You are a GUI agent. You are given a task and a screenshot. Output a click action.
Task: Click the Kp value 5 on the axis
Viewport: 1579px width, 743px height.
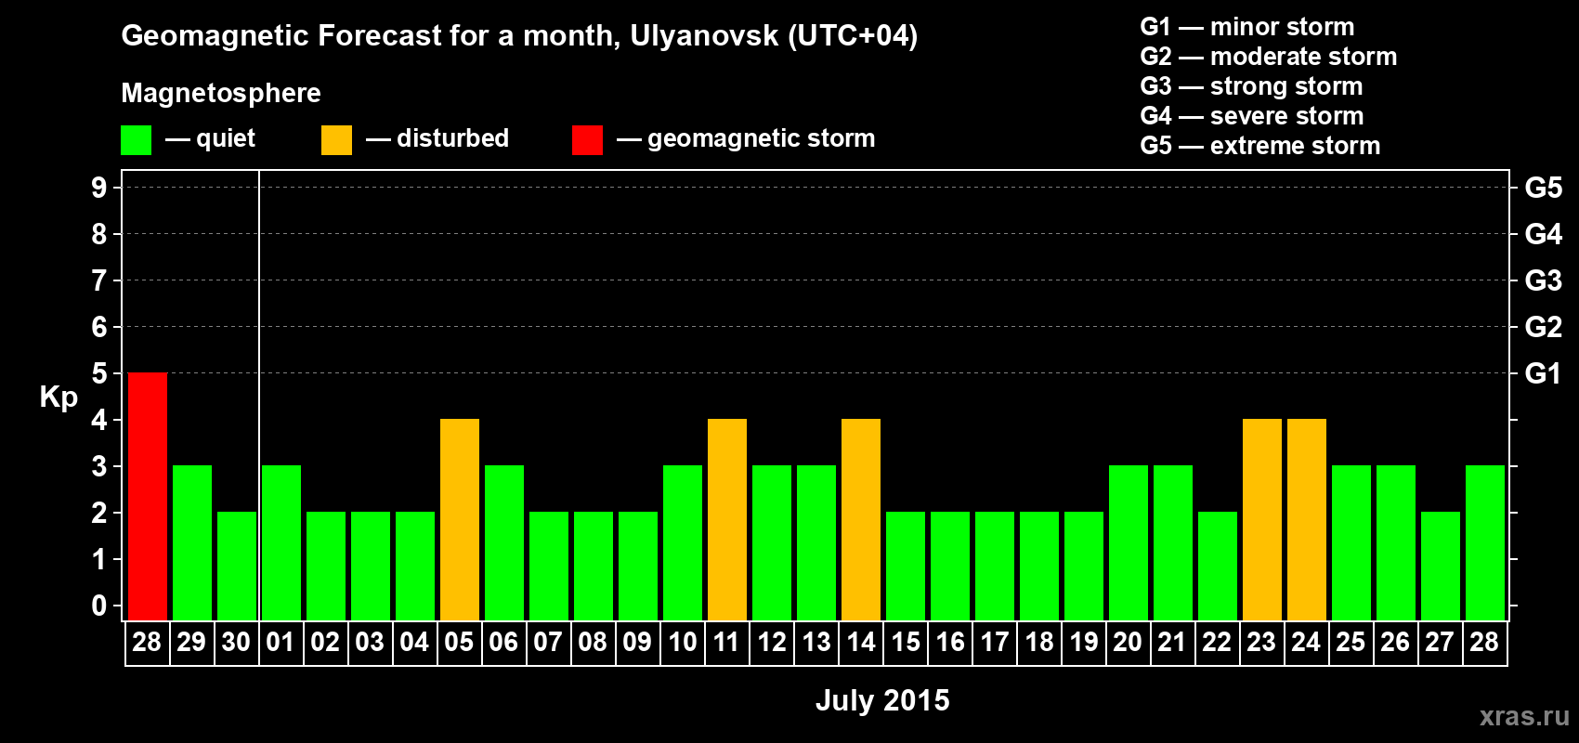click(99, 373)
